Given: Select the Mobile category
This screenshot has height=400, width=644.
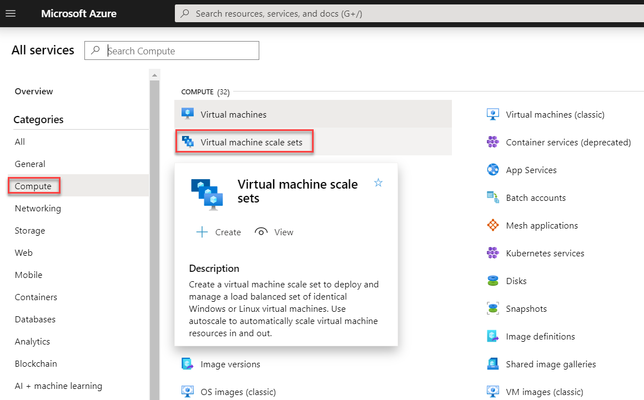Looking at the screenshot, I should (28, 275).
